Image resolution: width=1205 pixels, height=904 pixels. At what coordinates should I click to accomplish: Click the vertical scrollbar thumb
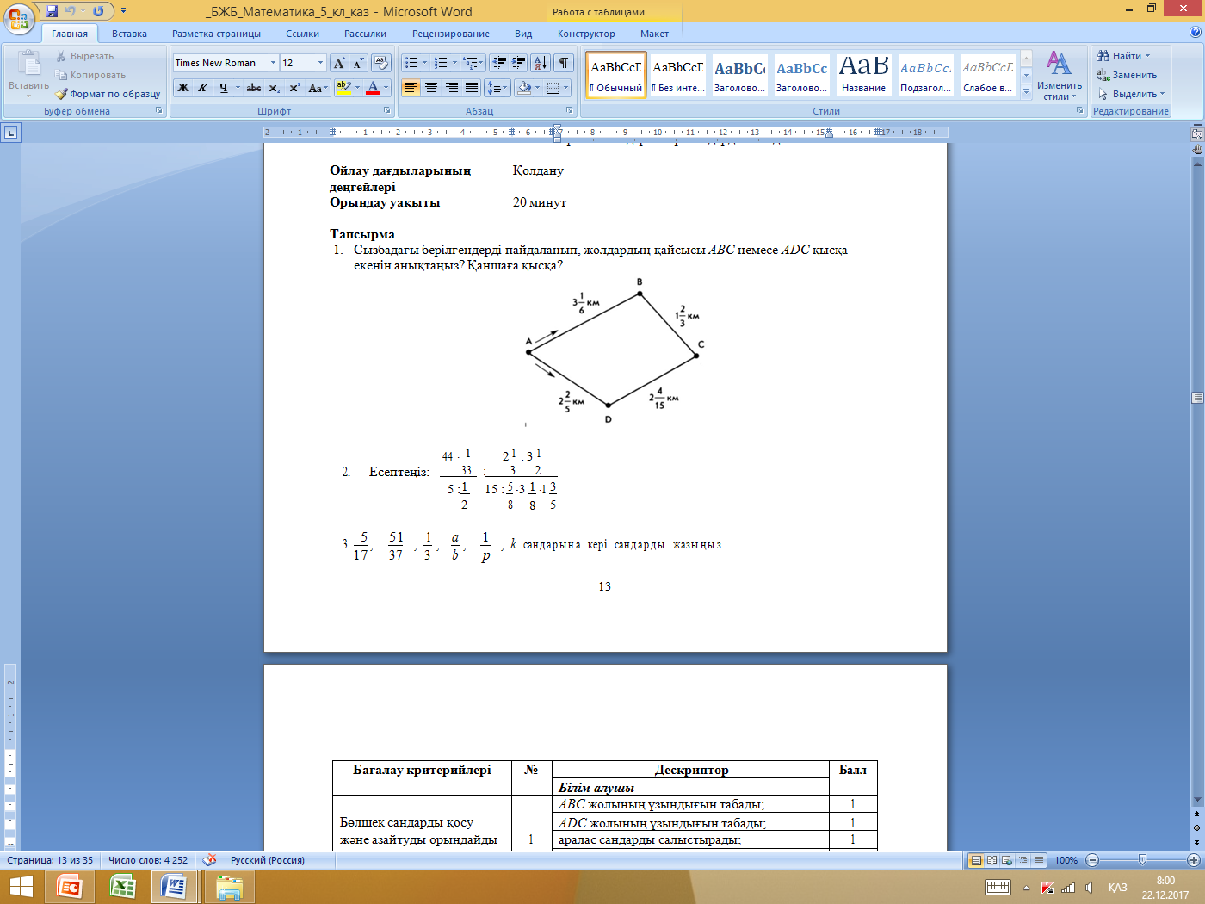pos(1197,398)
